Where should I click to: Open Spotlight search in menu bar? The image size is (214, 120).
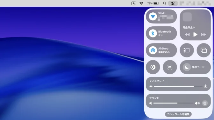[165, 3]
